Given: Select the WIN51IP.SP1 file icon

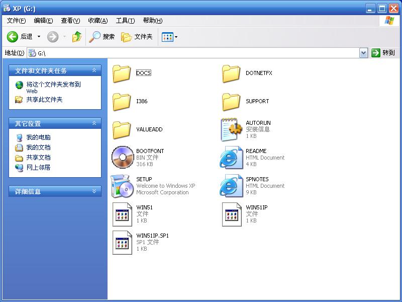Looking at the screenshot, I should coord(122,243).
